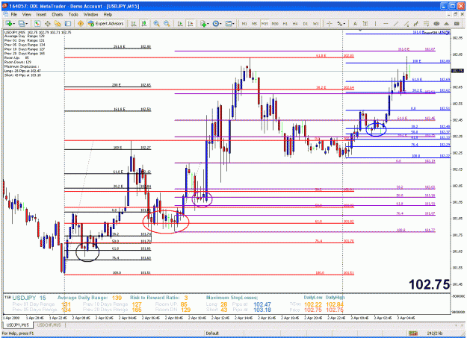Open the Navigator panel icon
Screen dimensions: 467x338
[x=58, y=24]
